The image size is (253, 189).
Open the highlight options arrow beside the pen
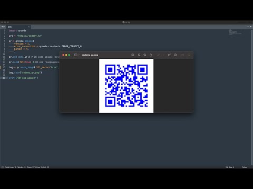coord(163,55)
